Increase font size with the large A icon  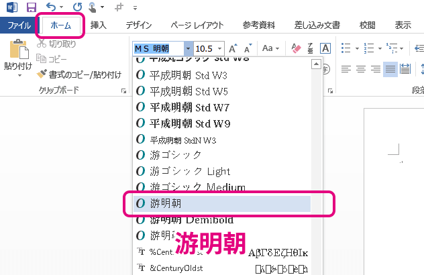click(233, 48)
